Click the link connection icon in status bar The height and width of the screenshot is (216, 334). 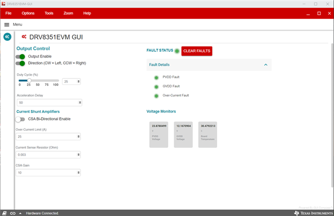click(x=13, y=213)
